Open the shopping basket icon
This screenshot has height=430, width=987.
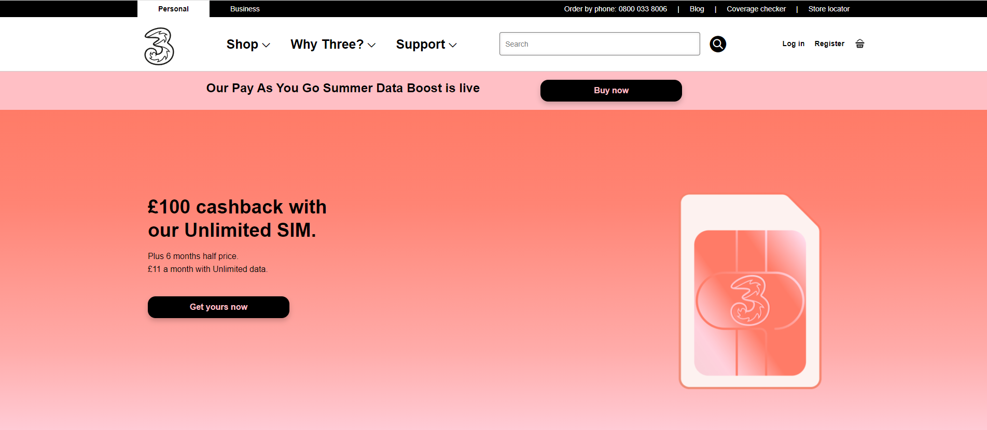pyautogui.click(x=860, y=44)
